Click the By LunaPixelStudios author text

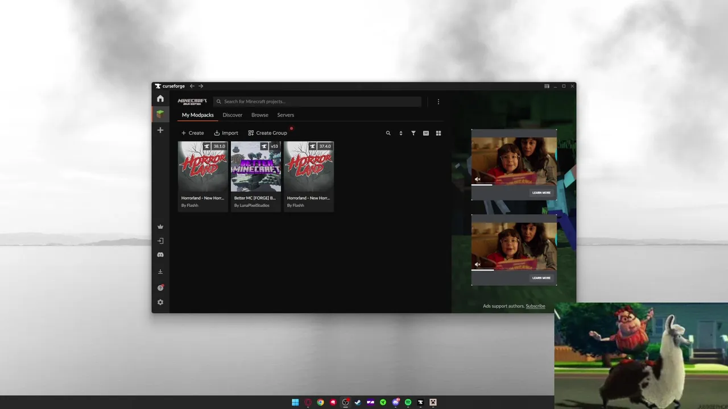coord(252,206)
